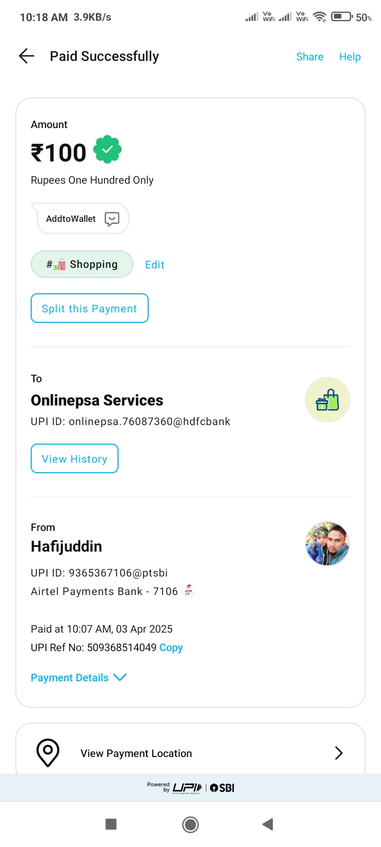Tap the UPI logo in footer
Screen dimensions: 381x847
click(x=187, y=788)
